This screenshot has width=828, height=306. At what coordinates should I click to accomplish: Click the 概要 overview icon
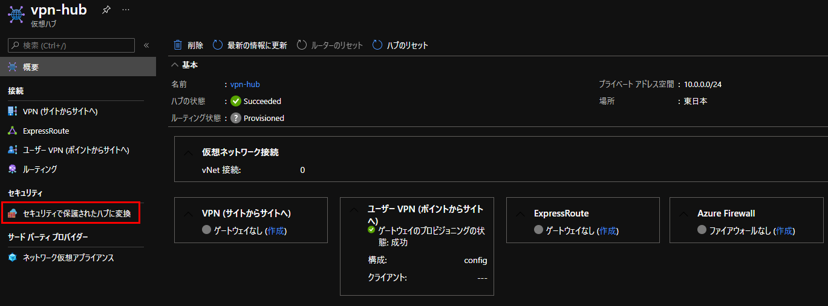click(13, 67)
